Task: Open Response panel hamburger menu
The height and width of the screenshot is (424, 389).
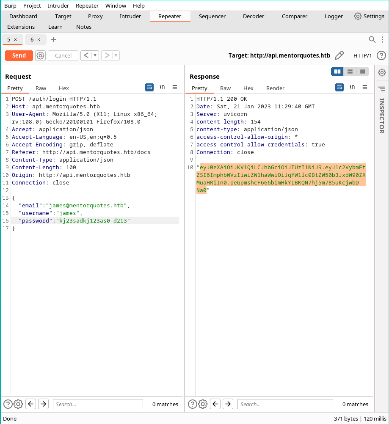Action: pyautogui.click(x=365, y=87)
